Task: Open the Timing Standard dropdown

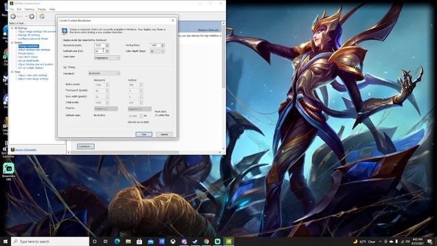Action: tap(104, 73)
